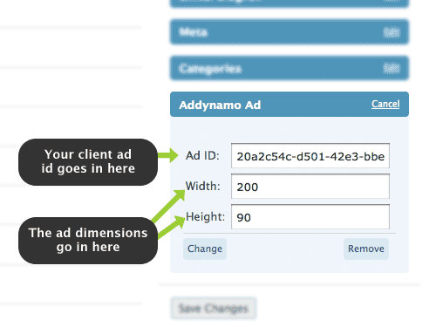Click the Change button

(x=205, y=249)
